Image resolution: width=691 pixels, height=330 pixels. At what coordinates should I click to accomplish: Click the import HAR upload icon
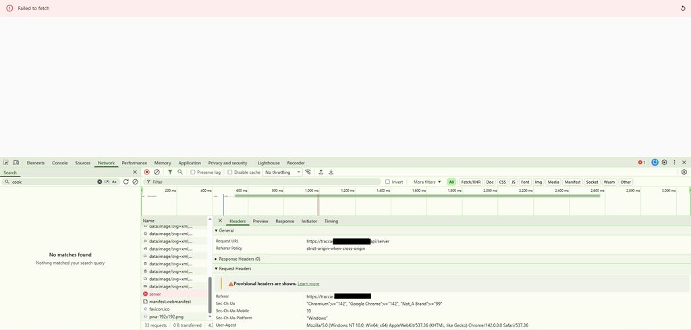point(321,172)
